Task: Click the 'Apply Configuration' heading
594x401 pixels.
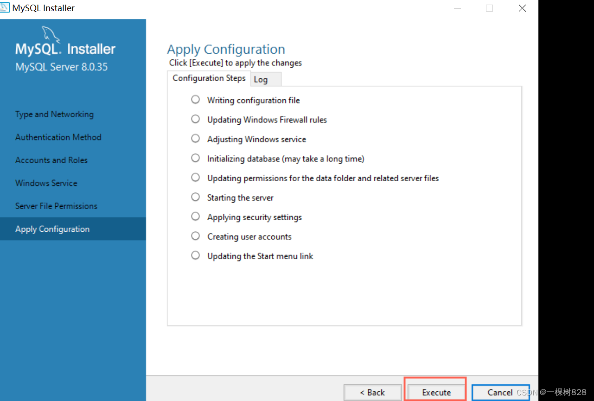Action: (226, 50)
